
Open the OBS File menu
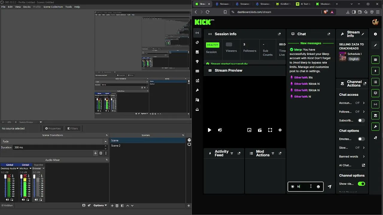(x=3, y=7)
